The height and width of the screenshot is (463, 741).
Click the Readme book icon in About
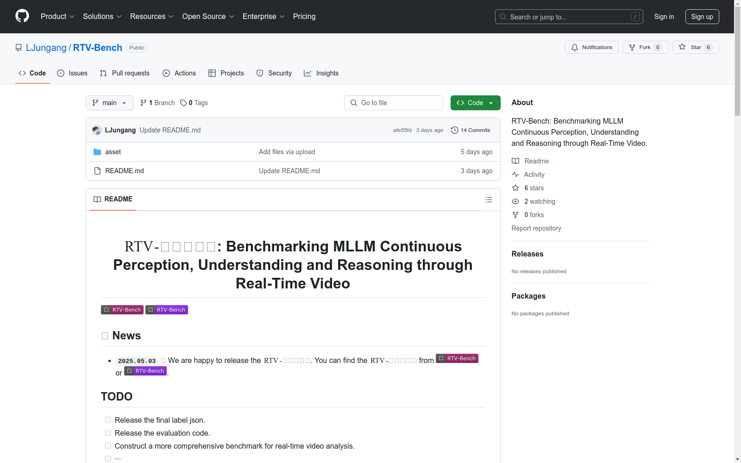tap(515, 161)
